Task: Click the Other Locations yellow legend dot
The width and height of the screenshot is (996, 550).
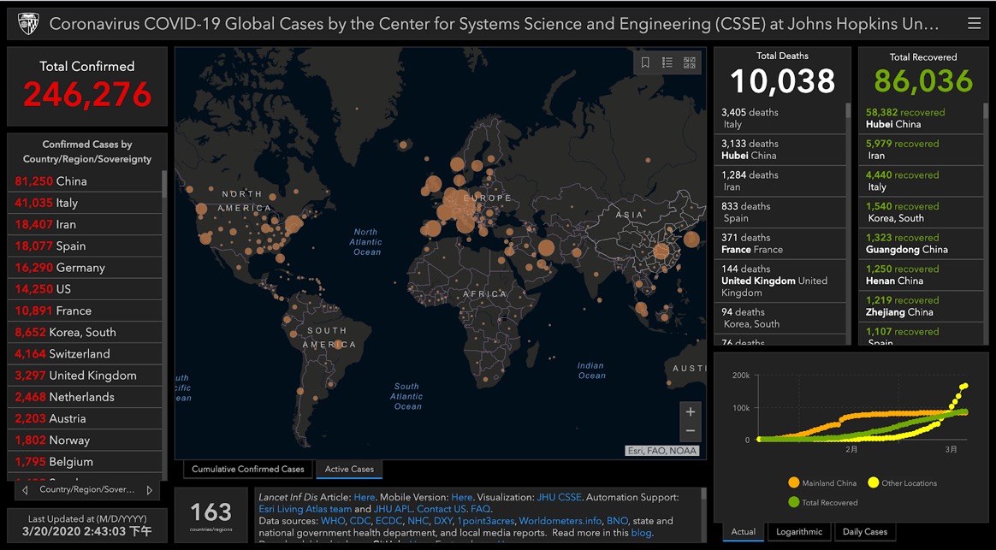Action: (874, 482)
